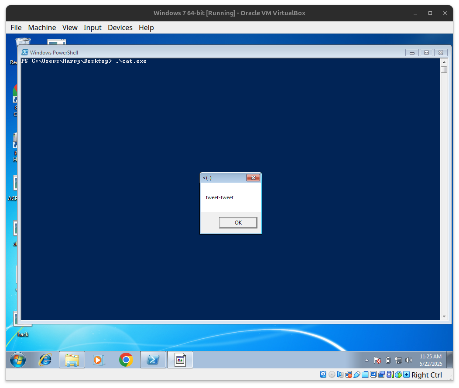Click the battery tray icon

click(x=388, y=360)
